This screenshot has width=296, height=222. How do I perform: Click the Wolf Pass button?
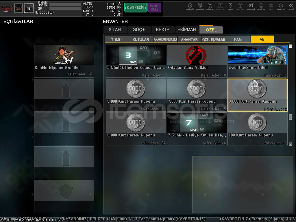(154, 8)
